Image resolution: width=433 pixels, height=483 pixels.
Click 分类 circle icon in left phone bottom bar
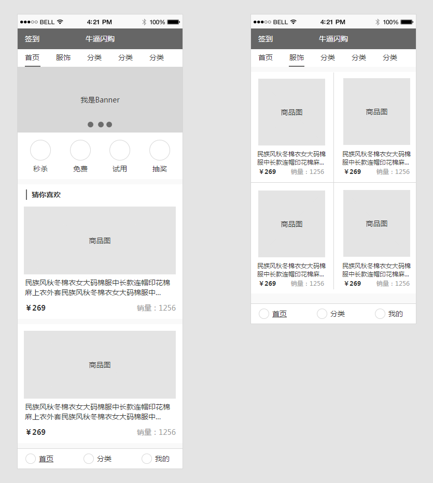click(89, 459)
